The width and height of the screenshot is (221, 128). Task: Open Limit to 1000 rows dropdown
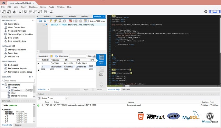coord(97,21)
